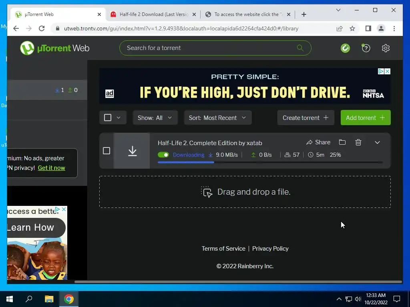Open Chrome three-dot menu

(x=394, y=28)
